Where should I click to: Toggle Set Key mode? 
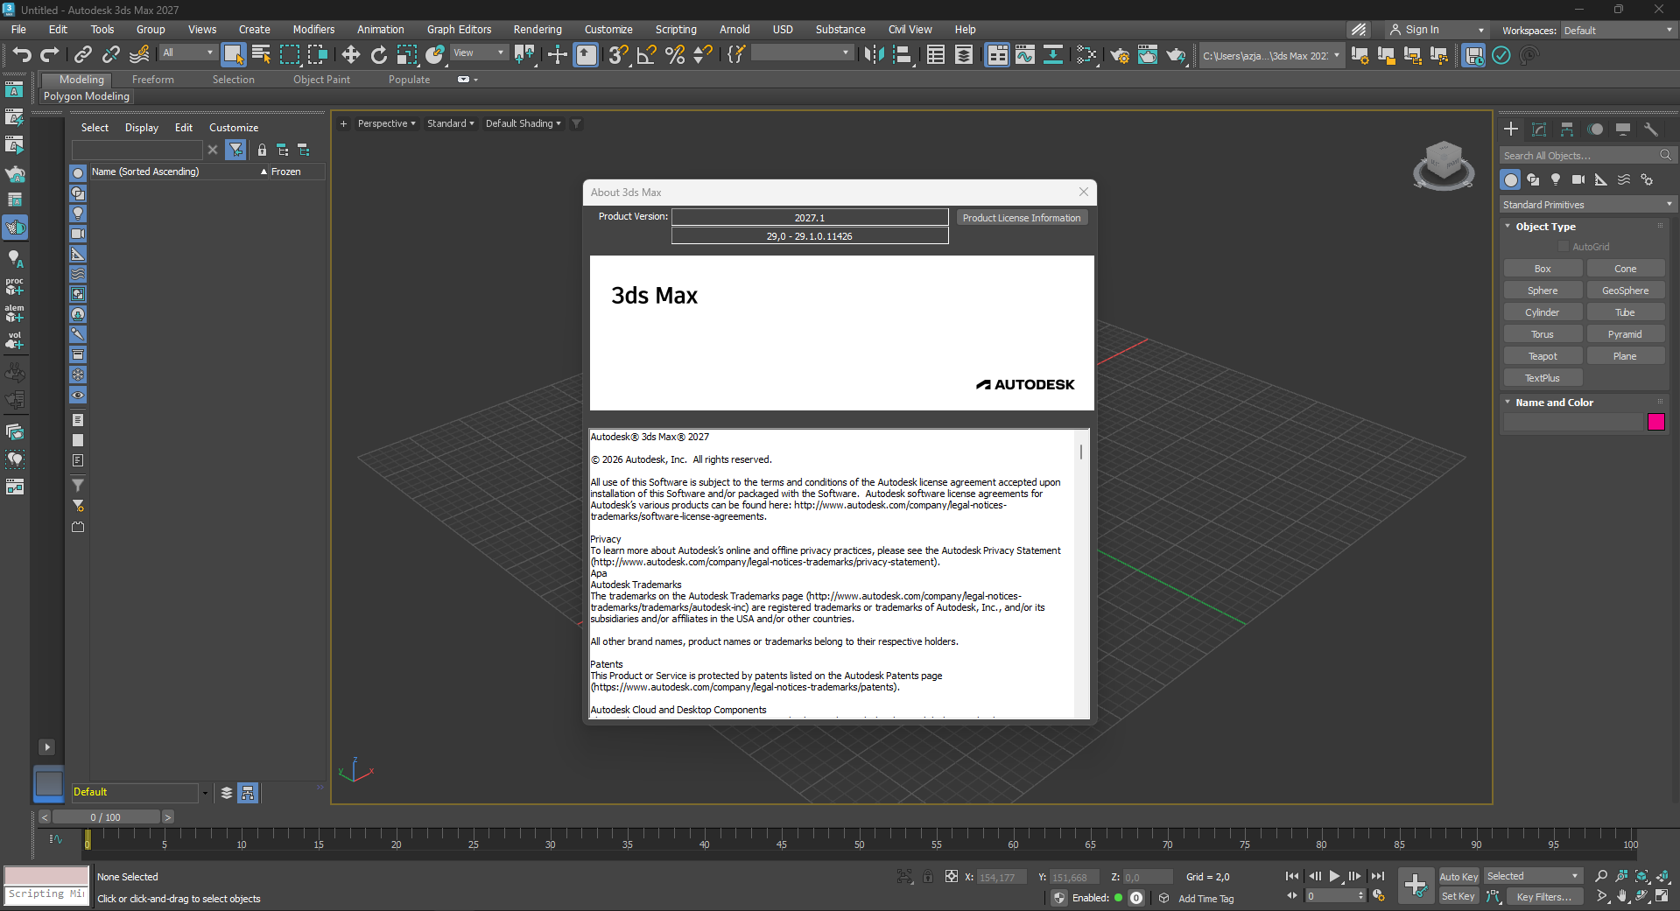pyautogui.click(x=1459, y=897)
